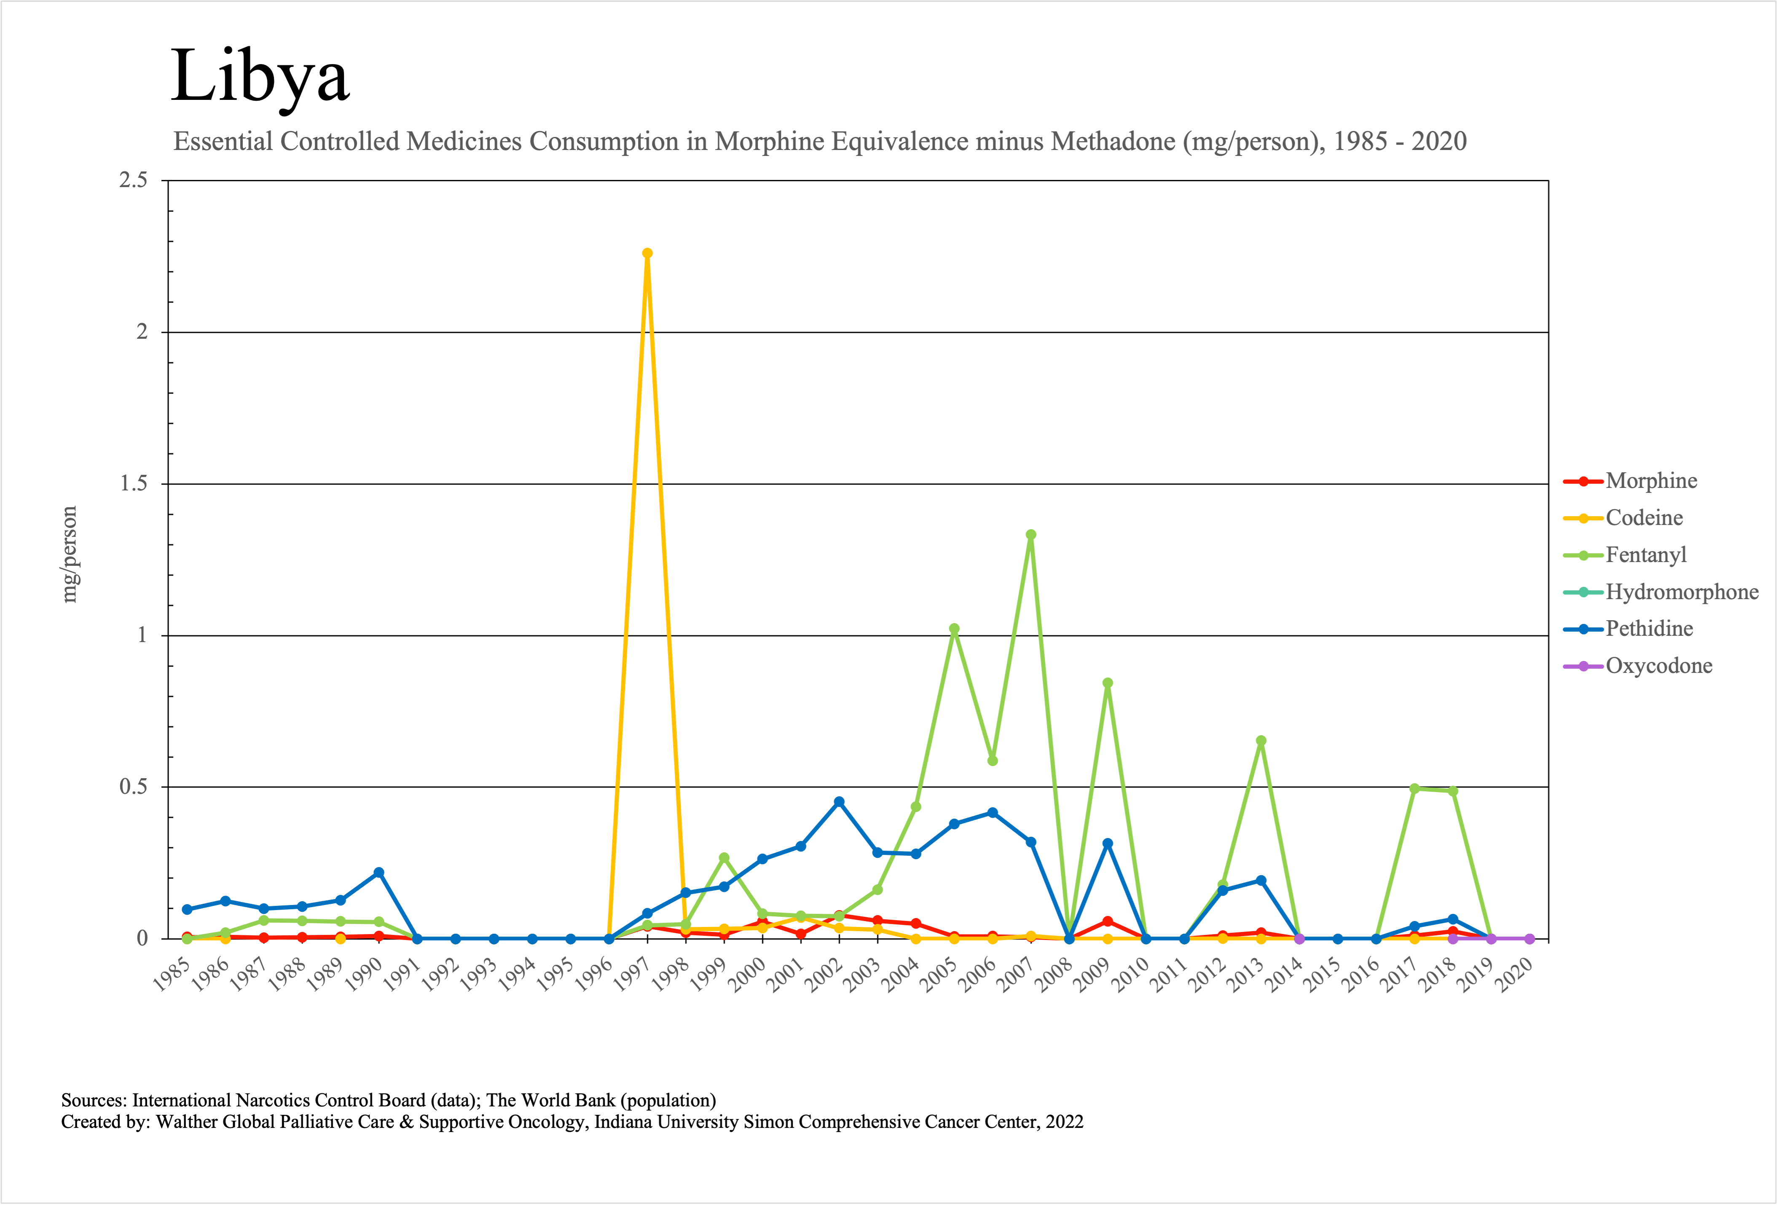Click the Sources footnote text
Image resolution: width=1779 pixels, height=1205 pixels.
pos(388,1100)
